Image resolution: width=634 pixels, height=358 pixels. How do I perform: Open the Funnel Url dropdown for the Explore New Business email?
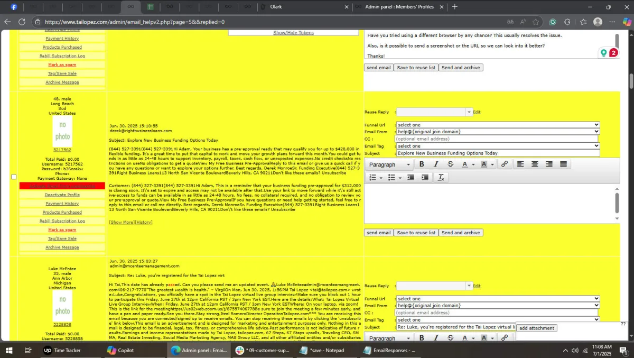498,125
